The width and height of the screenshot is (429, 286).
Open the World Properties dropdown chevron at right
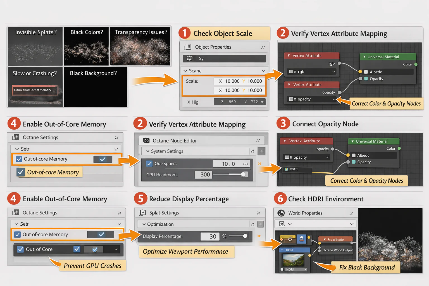pyautogui.click(x=352, y=224)
